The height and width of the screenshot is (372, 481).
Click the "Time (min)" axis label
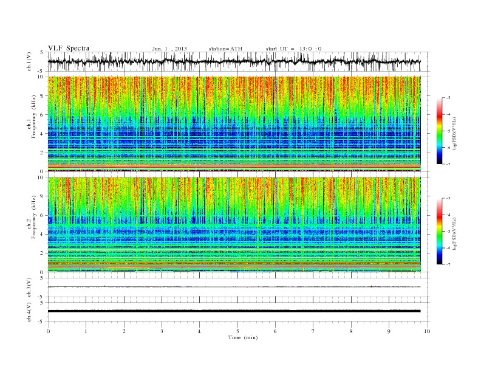[243, 337]
